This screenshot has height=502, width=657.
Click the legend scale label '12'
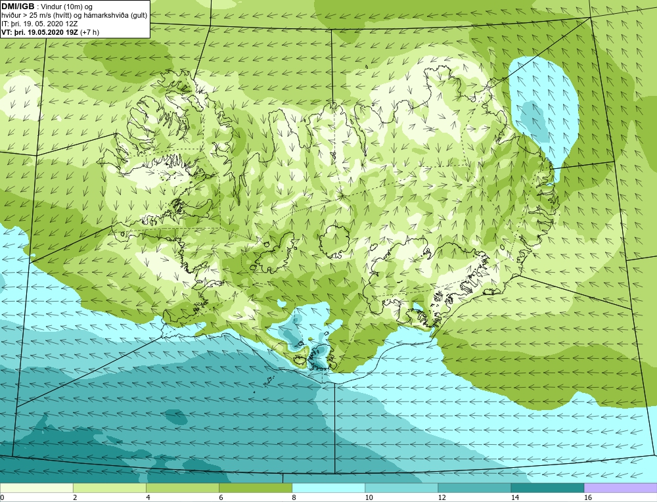pyautogui.click(x=442, y=497)
